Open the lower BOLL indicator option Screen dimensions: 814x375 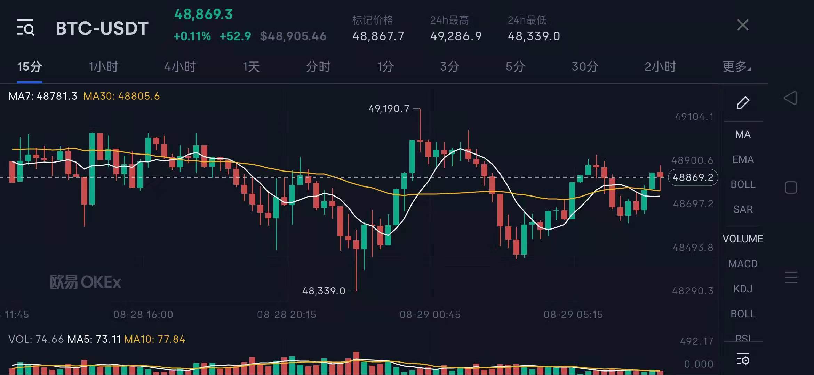pos(742,314)
